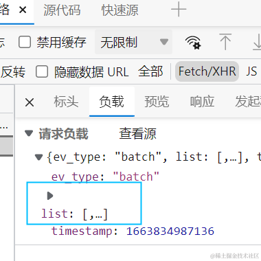Viewport: 261px width, 261px height.
Task: Open the 无限制 throttling dropdown
Action: pos(133,42)
